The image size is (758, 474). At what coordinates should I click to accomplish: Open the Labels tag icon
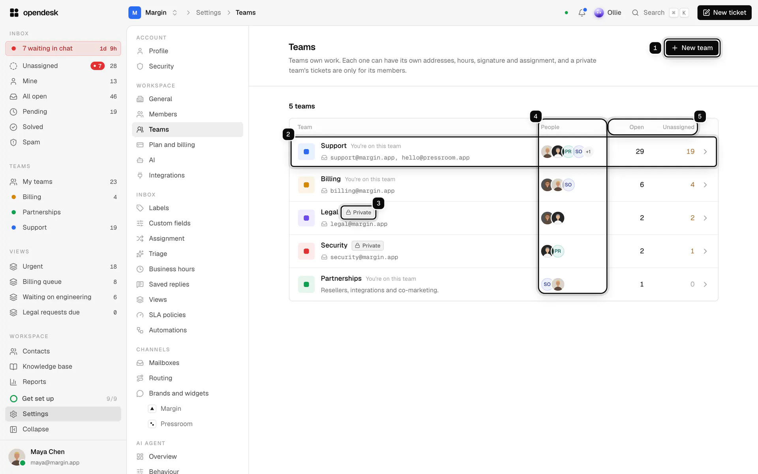(140, 208)
